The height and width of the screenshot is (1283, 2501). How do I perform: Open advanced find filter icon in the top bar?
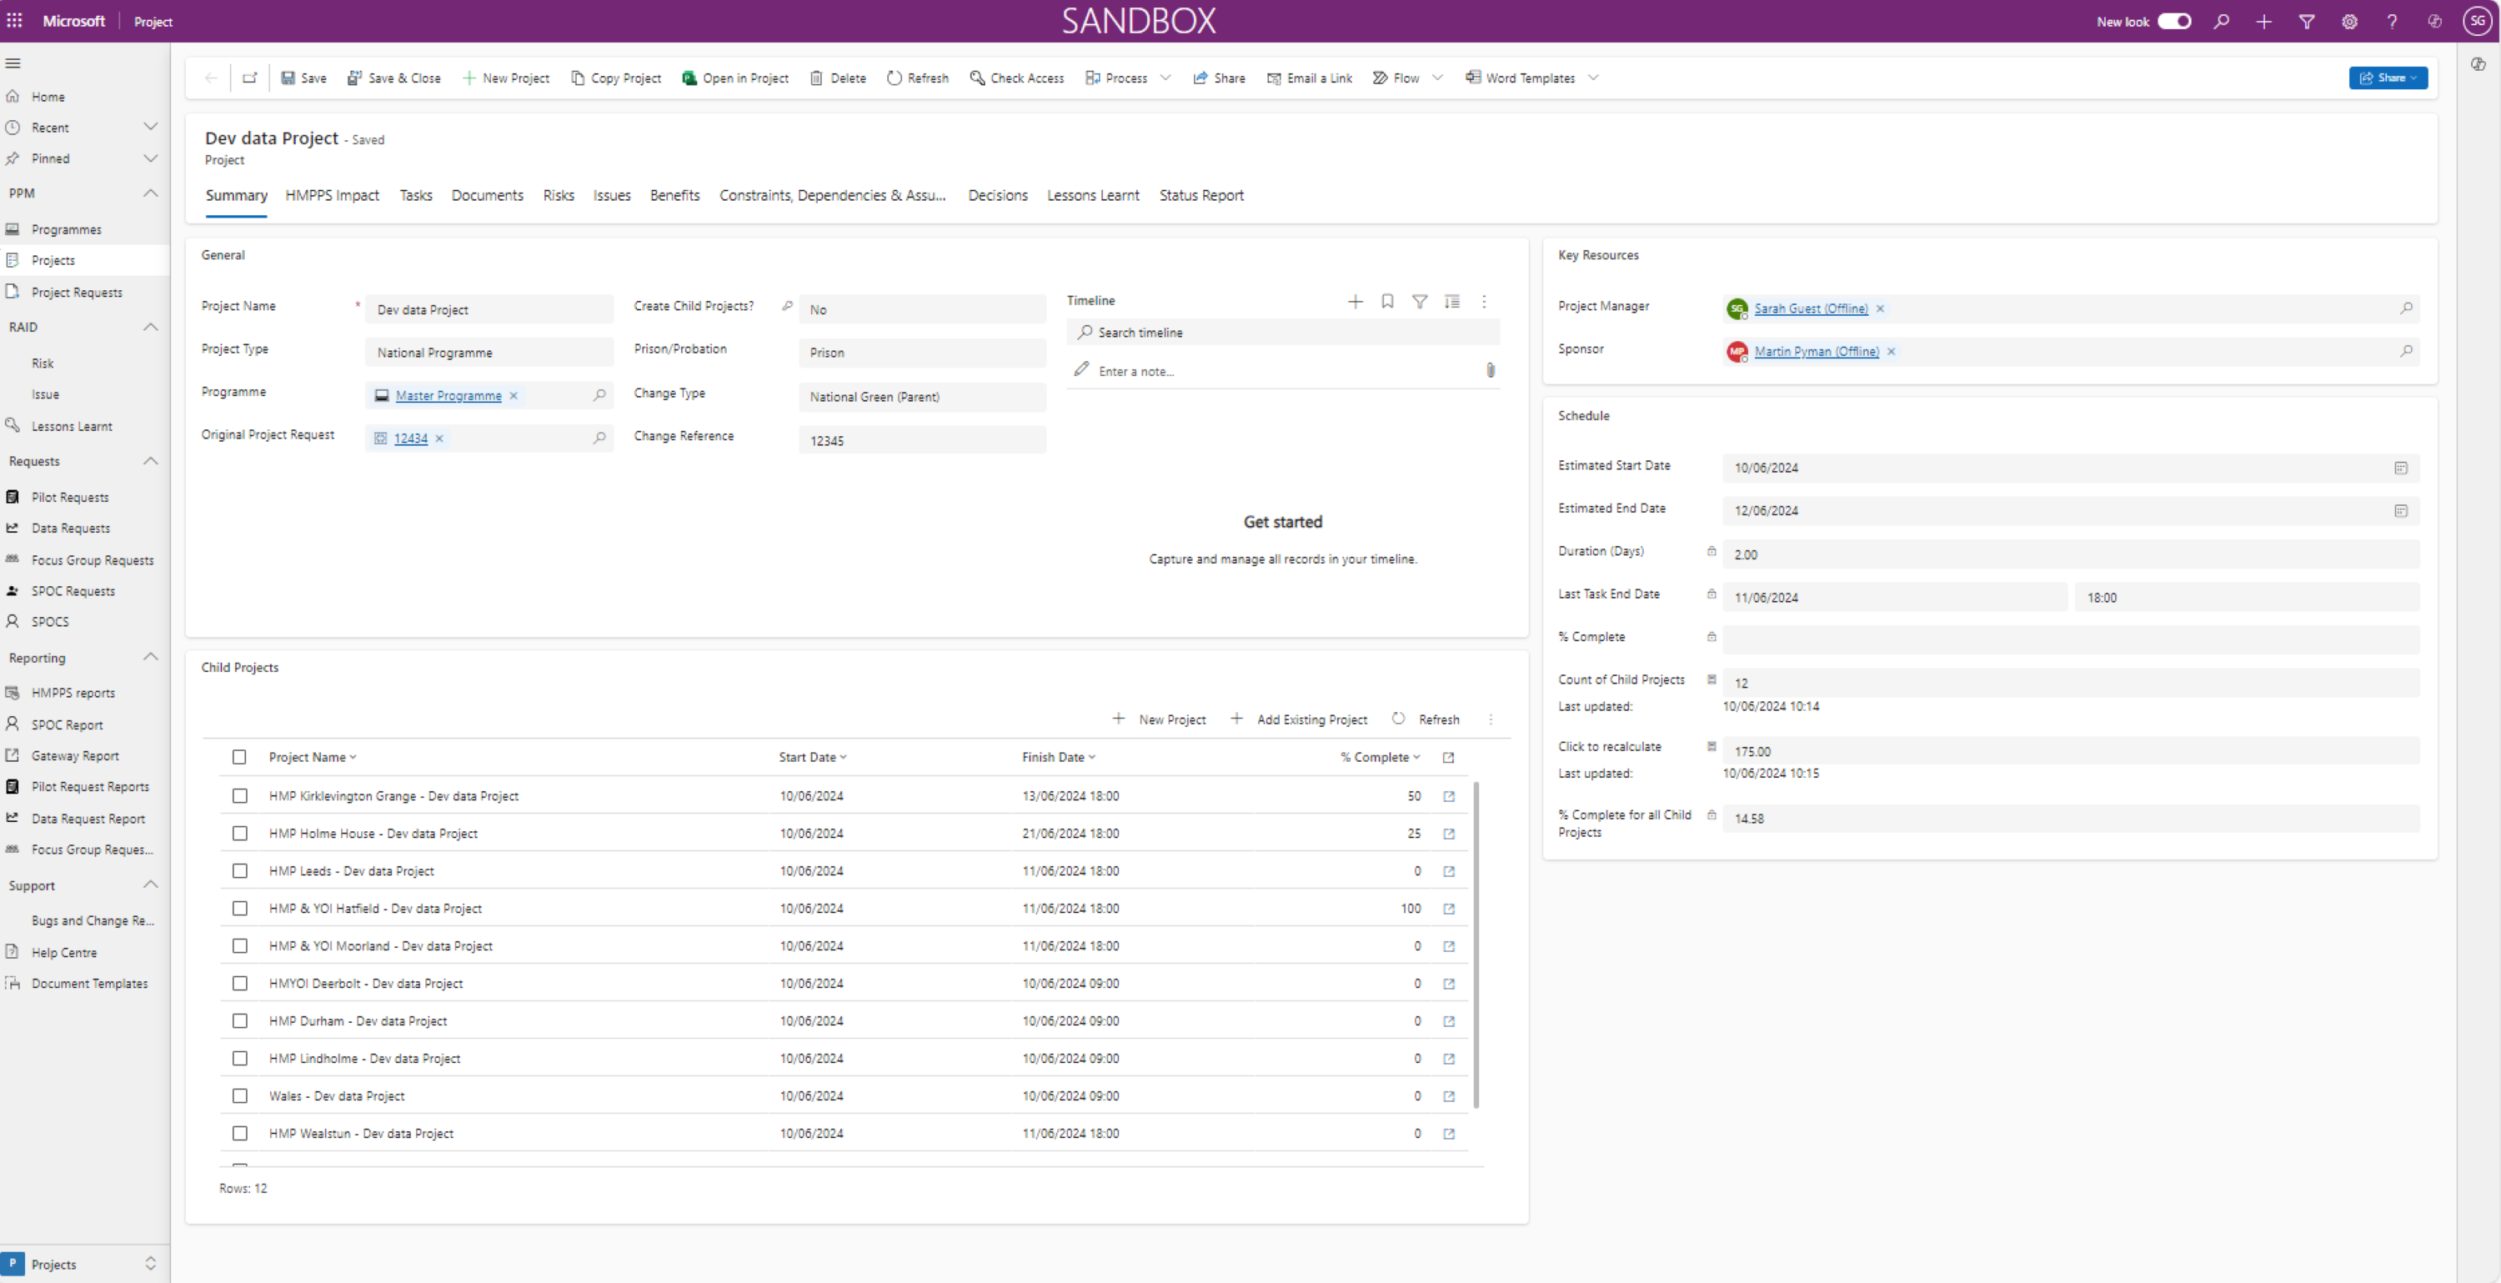click(2307, 22)
